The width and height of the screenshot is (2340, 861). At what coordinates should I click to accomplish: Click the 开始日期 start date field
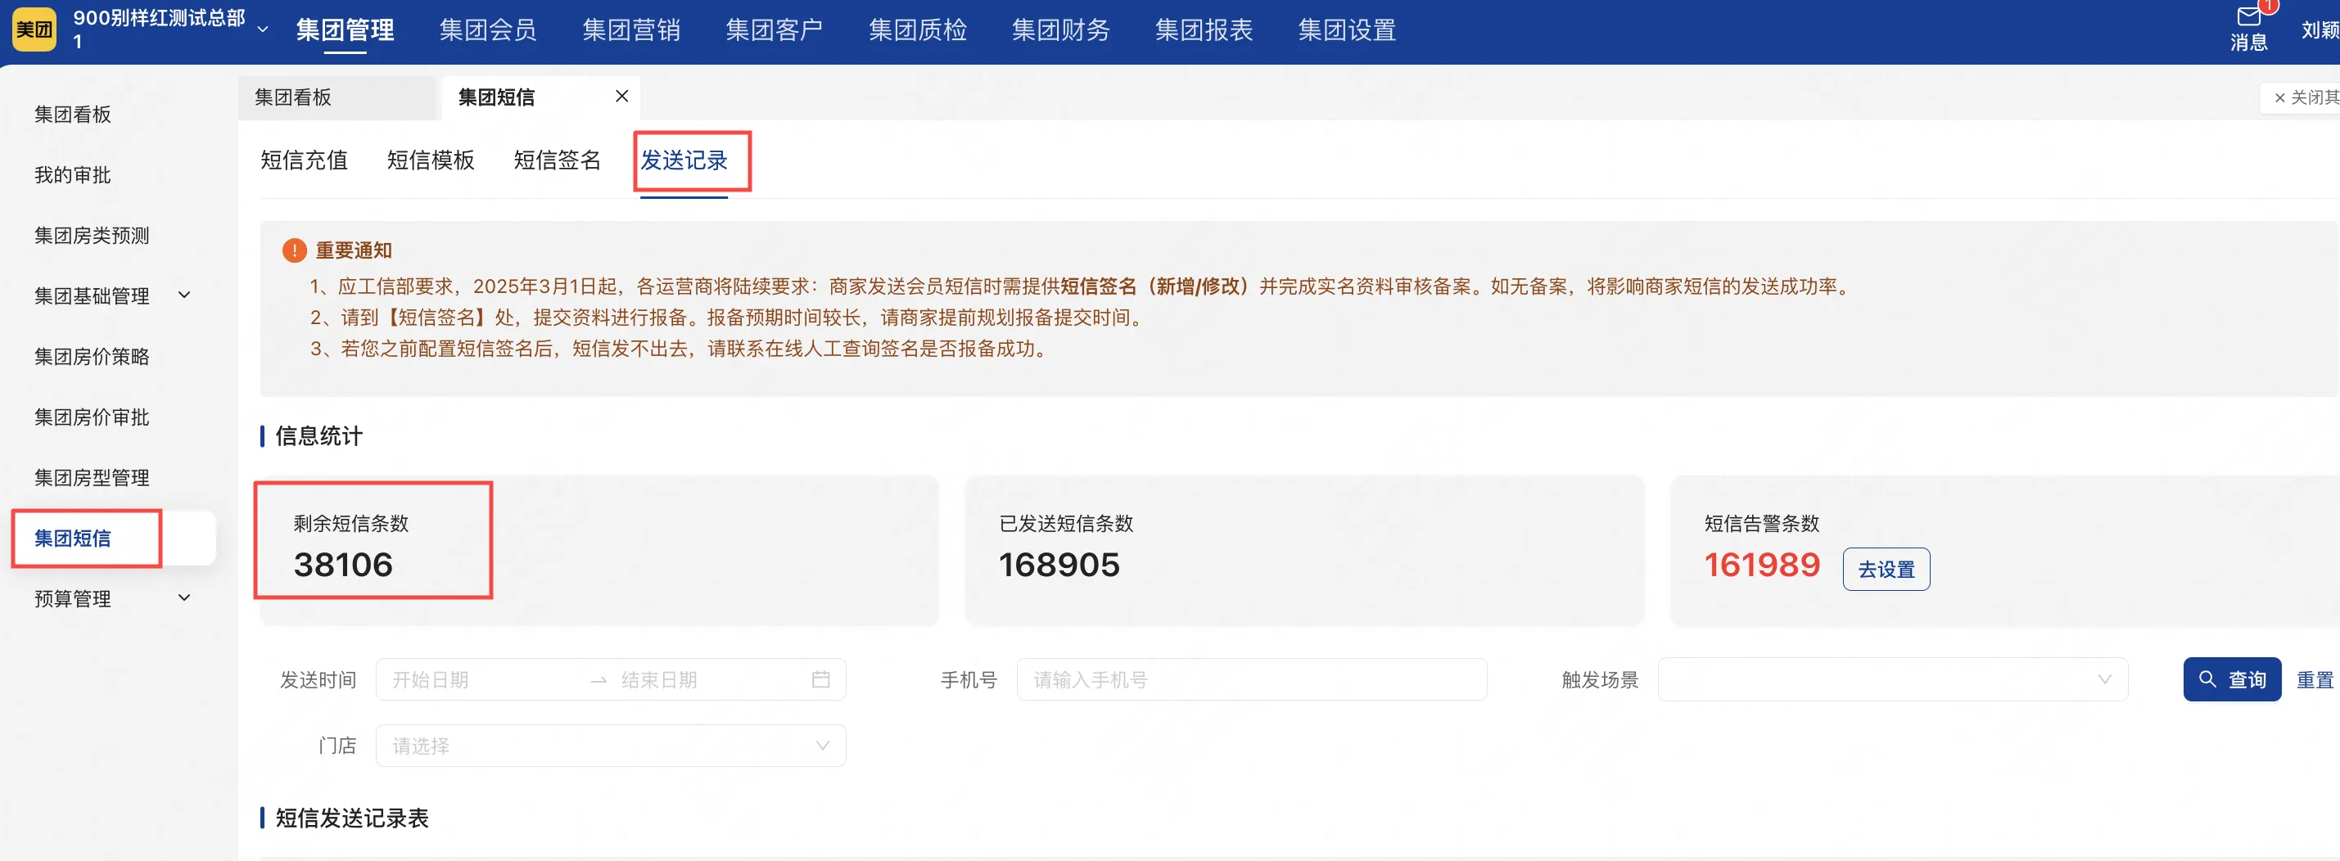[x=481, y=679]
